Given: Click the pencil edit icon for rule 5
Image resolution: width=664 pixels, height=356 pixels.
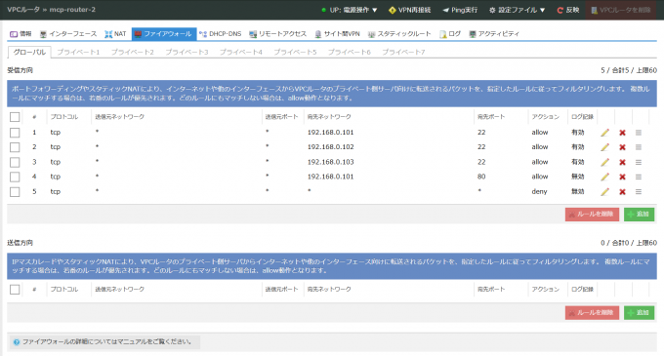Looking at the screenshot, I should pos(604,192).
